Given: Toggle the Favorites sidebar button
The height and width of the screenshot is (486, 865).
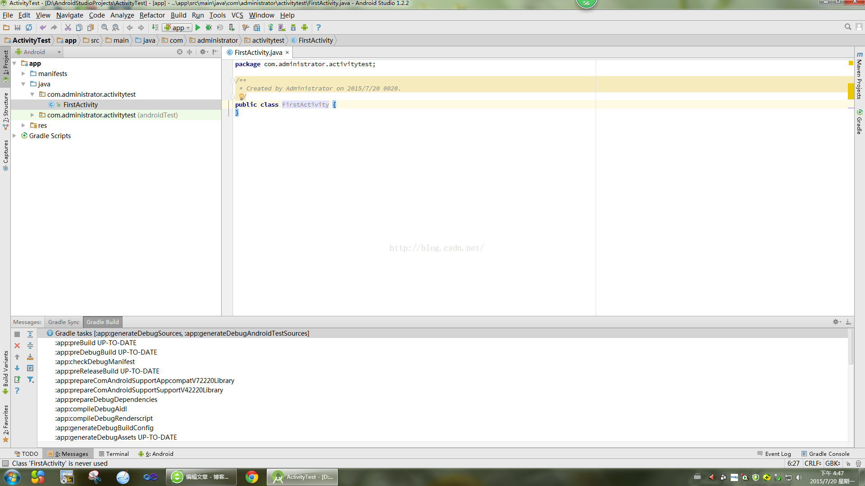Looking at the screenshot, I should [5, 423].
